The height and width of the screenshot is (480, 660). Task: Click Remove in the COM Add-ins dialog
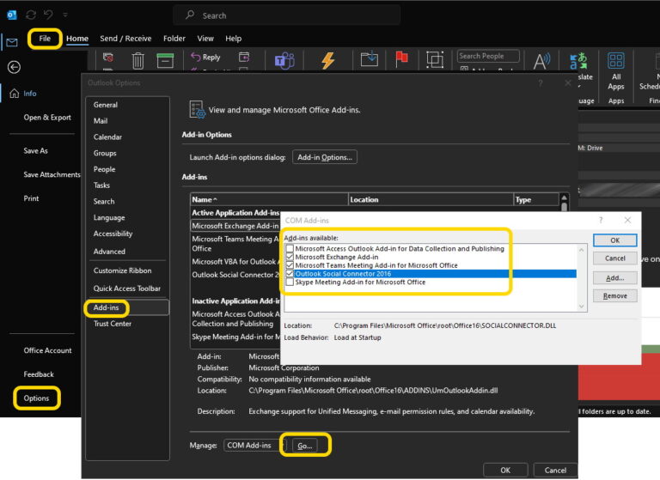click(614, 295)
